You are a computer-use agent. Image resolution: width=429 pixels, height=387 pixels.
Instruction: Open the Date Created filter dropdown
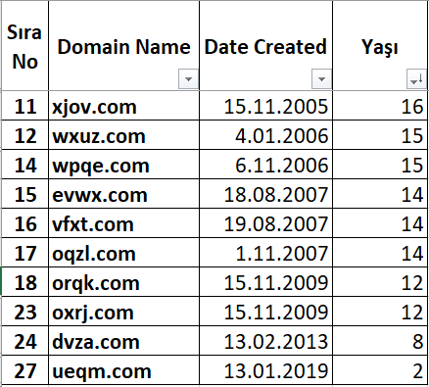click(x=321, y=78)
